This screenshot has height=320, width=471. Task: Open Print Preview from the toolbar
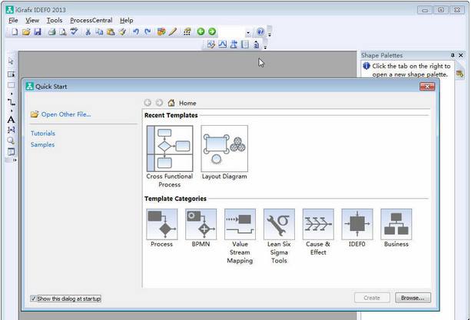coord(63,31)
